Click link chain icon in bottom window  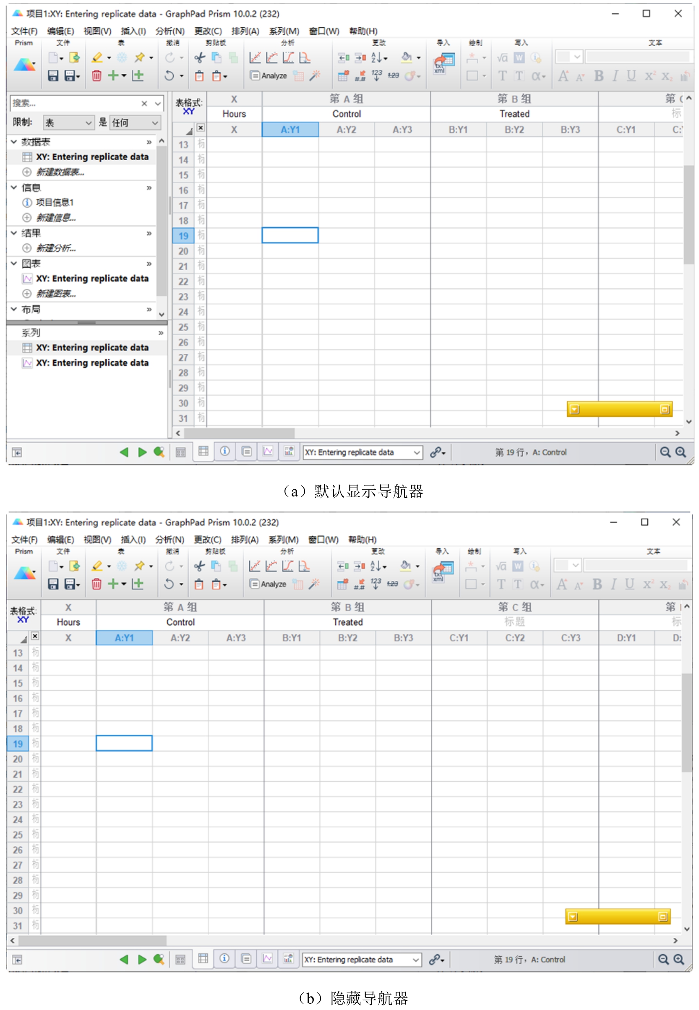tap(435, 959)
